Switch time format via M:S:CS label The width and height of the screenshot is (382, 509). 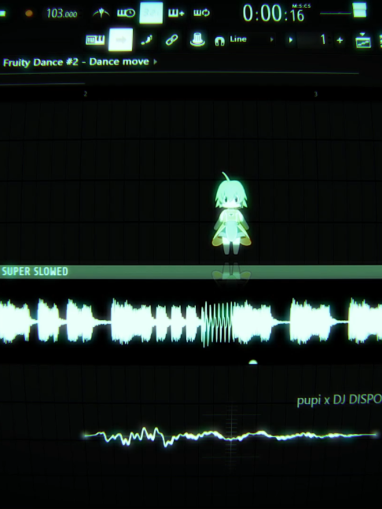point(301,6)
